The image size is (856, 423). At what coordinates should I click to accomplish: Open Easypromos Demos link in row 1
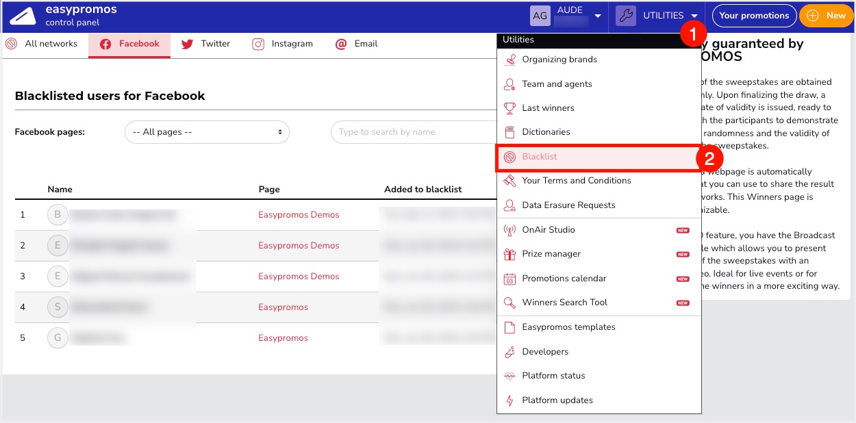299,215
